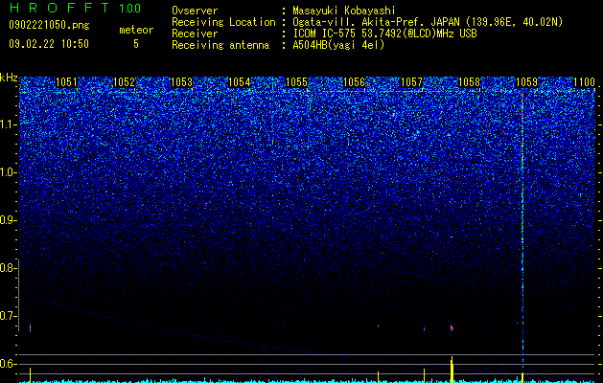603x383 pixels.
Task: Click the kHz axis unit label
Action: [x=9, y=78]
